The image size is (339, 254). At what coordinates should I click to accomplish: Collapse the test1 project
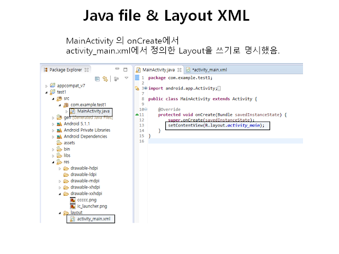(46, 93)
